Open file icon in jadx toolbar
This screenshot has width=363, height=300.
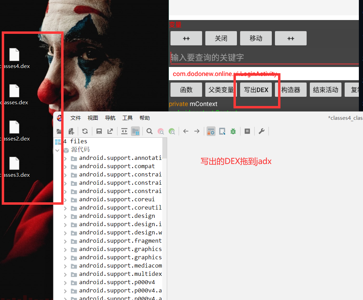pos(59,132)
